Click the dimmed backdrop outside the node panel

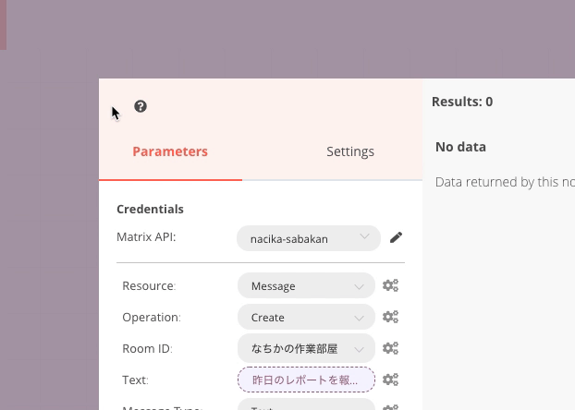(277, 37)
